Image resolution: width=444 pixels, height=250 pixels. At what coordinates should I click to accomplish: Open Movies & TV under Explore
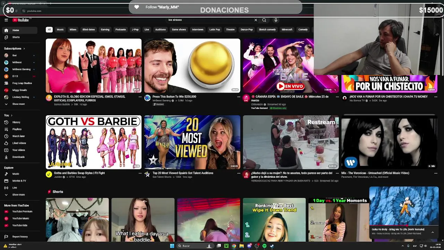pyautogui.click(x=19, y=181)
